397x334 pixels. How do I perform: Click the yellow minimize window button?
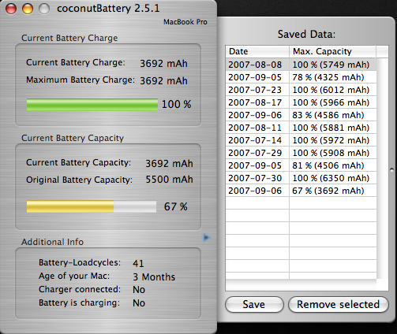(x=28, y=9)
